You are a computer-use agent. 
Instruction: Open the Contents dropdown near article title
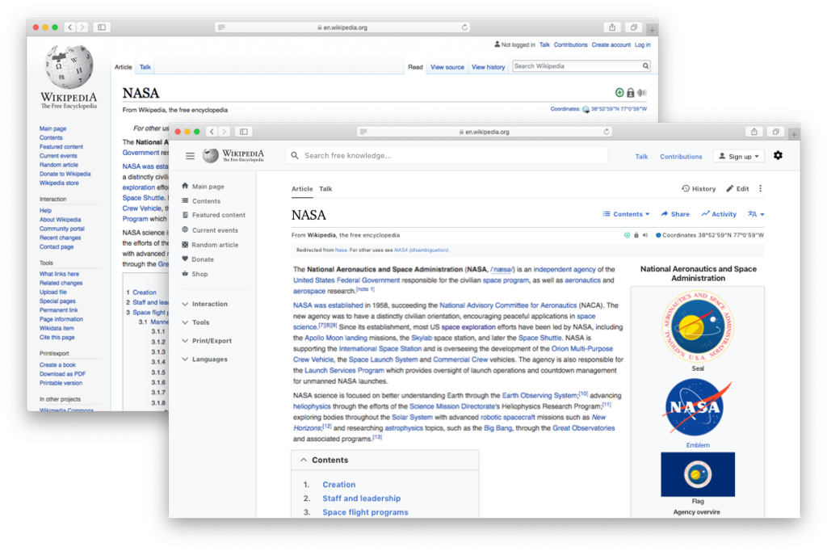[x=626, y=214]
